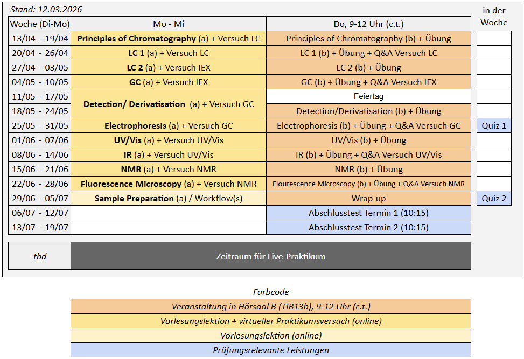Click the Detection/ Derivatisation (a) merged cell

pyautogui.click(x=169, y=104)
